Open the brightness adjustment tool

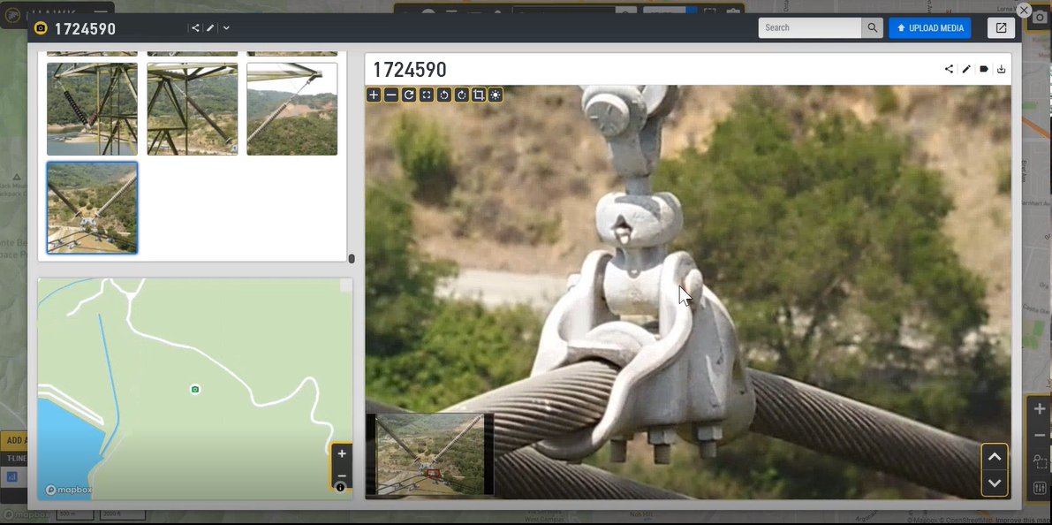(x=496, y=95)
